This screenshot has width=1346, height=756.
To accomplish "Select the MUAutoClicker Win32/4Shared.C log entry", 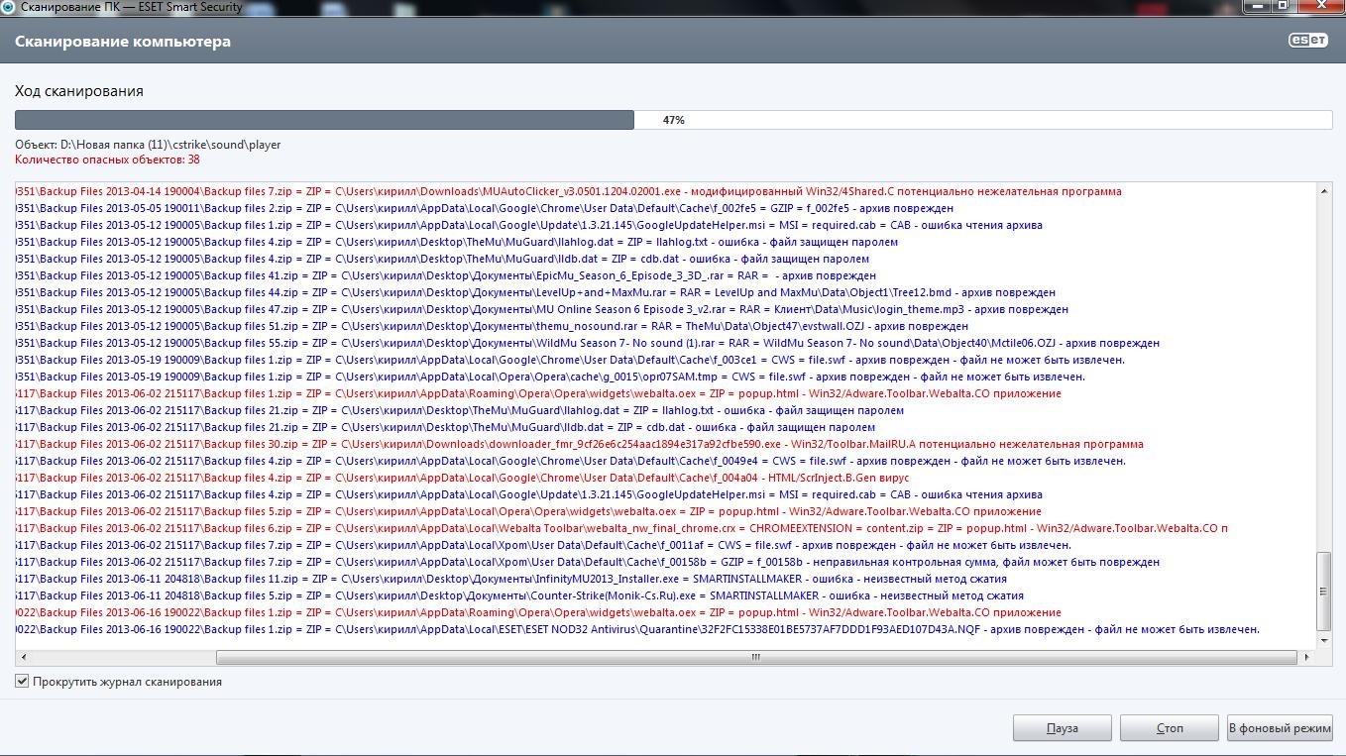I will tap(595, 191).
